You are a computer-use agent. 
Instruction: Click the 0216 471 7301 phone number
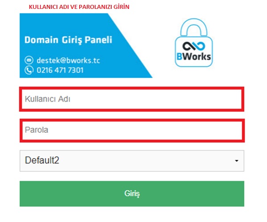(60, 70)
